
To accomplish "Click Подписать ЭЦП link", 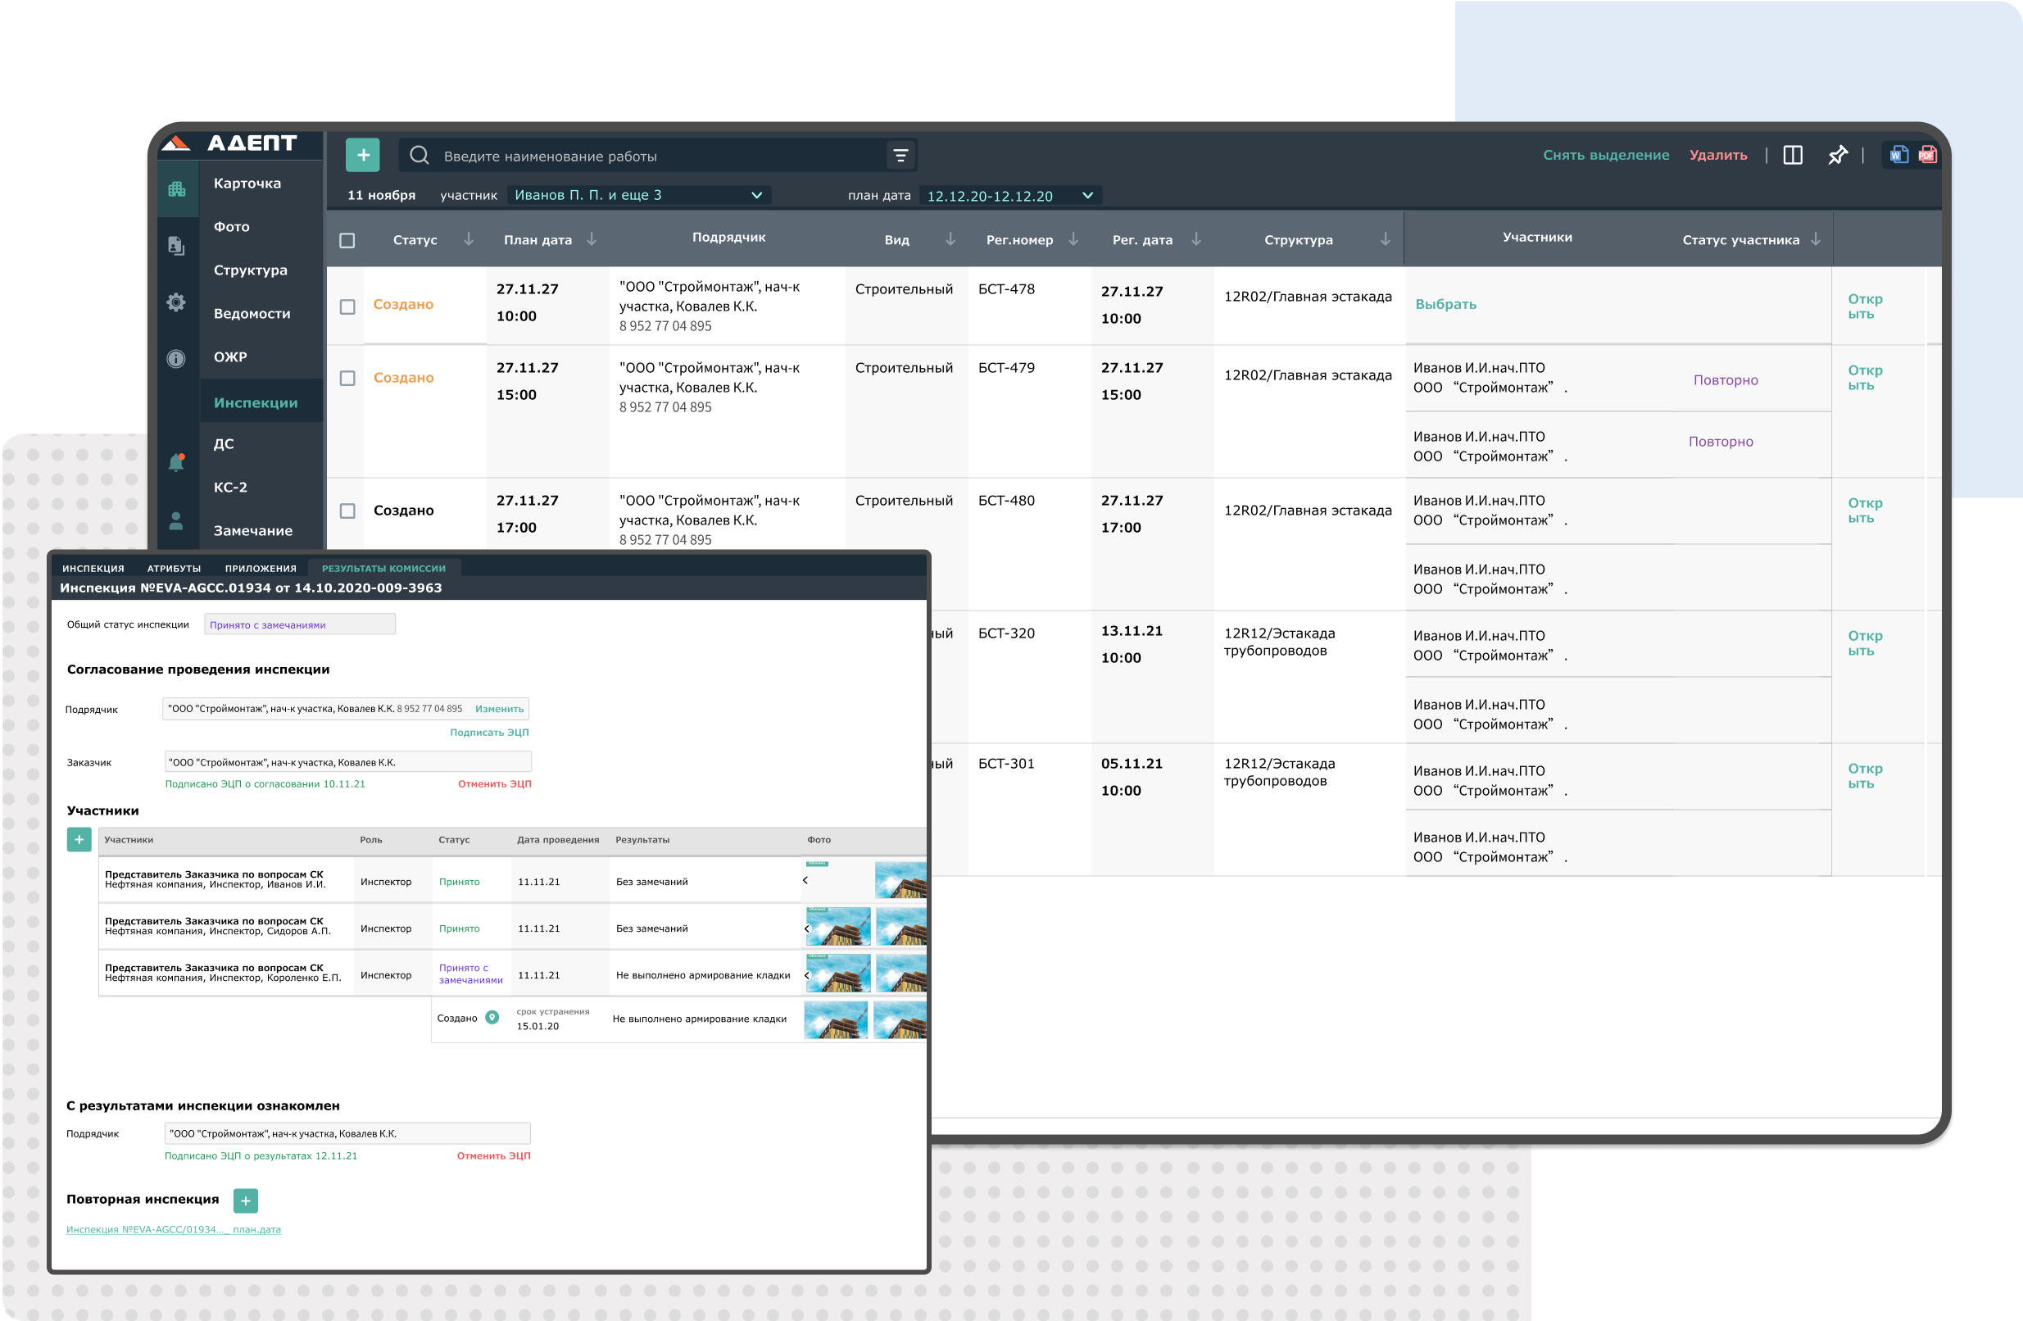I will coord(489,732).
